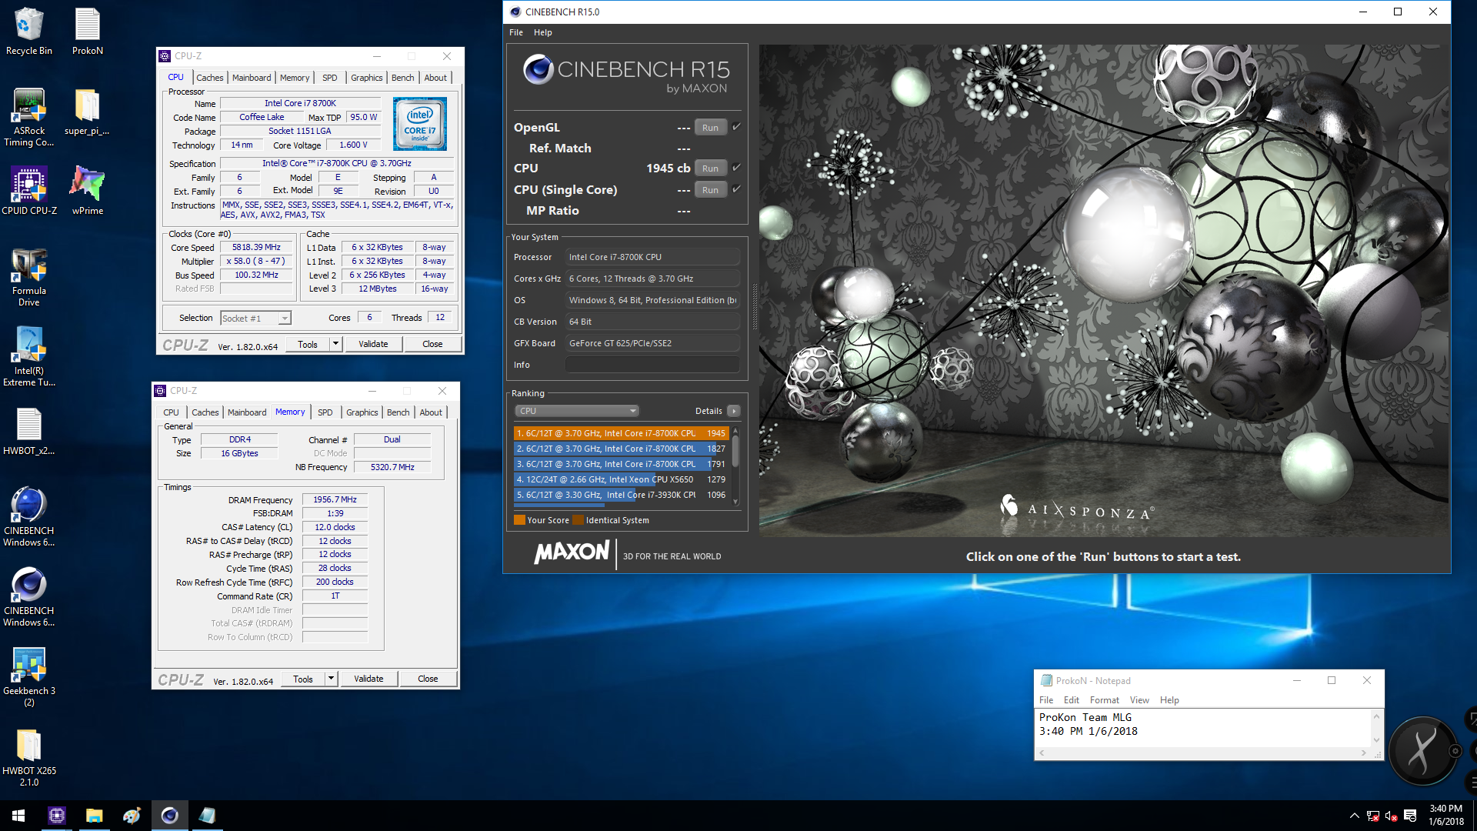Open the Paint taskbar icon
Screen dimensions: 1477x831
pyautogui.click(x=132, y=816)
